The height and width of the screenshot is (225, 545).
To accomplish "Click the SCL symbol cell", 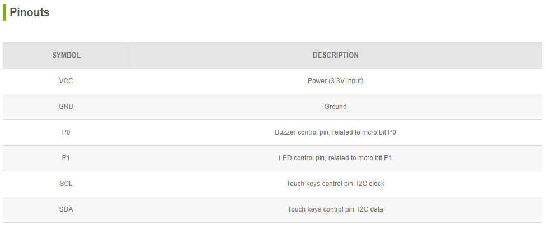I will [66, 183].
